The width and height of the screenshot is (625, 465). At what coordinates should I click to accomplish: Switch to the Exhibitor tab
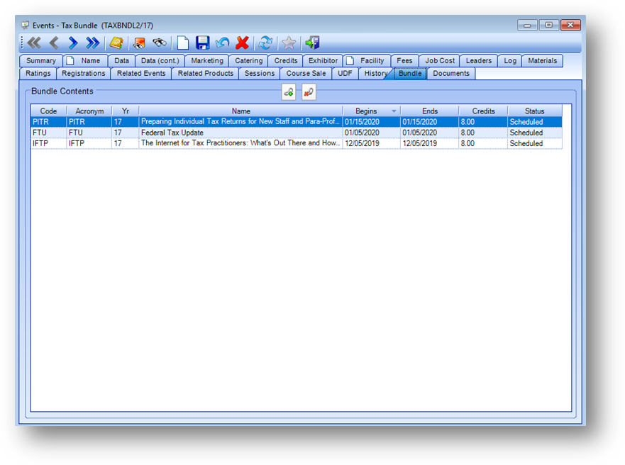[x=323, y=60]
